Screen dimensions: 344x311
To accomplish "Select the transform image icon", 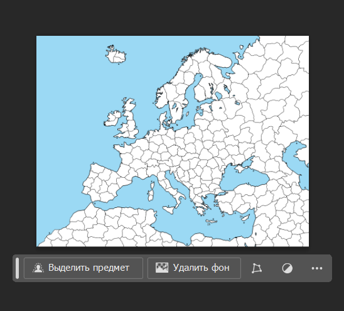I will [x=257, y=268].
